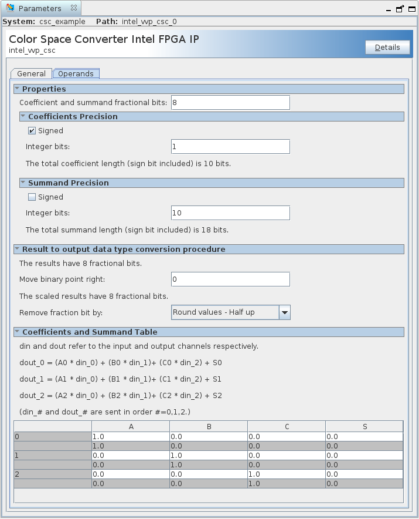Select row 0 label in the table
Screen dimensions: 419x519
click(x=53, y=437)
